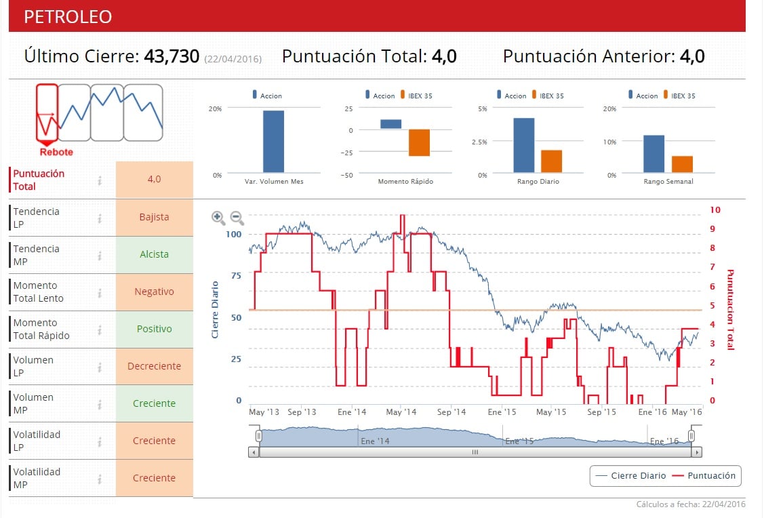The width and height of the screenshot is (764, 518).
Task: Open info icon for Momento Total Rápido
Action: (100, 330)
